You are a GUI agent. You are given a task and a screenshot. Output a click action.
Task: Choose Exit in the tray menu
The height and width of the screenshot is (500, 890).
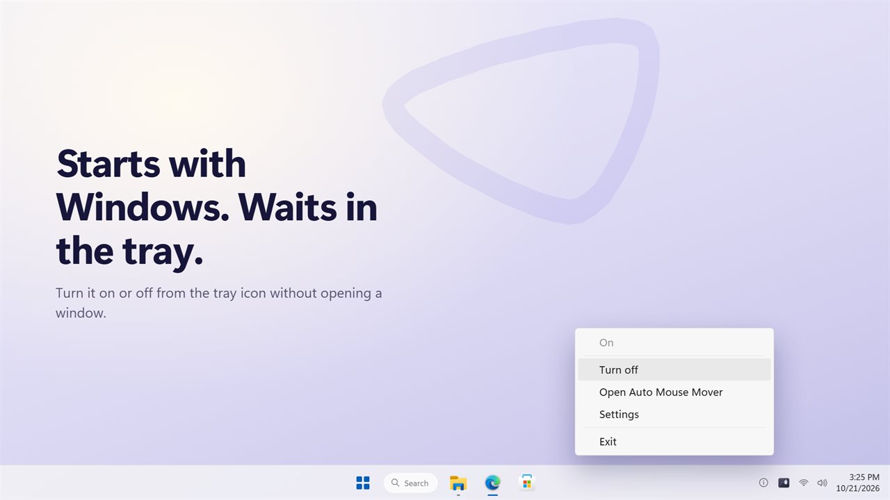(674, 442)
